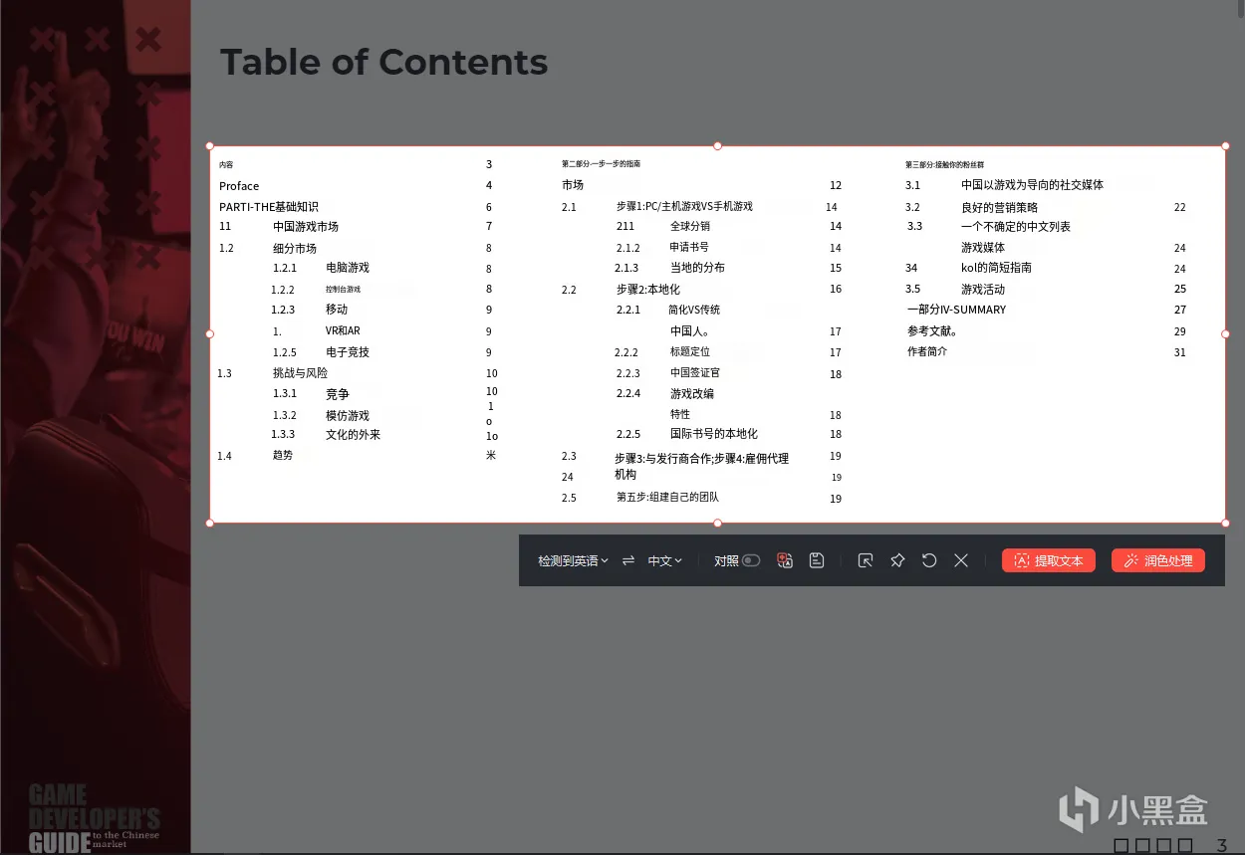
Task: Click the bottom-middle selection edge handle
Action: (x=717, y=523)
